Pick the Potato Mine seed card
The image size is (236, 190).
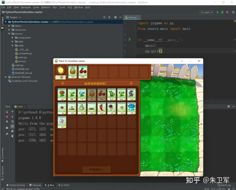(72, 108)
